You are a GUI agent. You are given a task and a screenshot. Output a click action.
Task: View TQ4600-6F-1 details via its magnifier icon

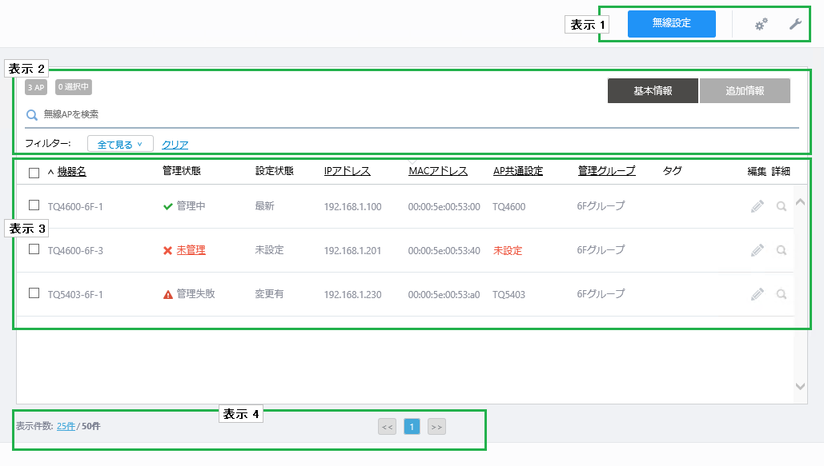782,206
